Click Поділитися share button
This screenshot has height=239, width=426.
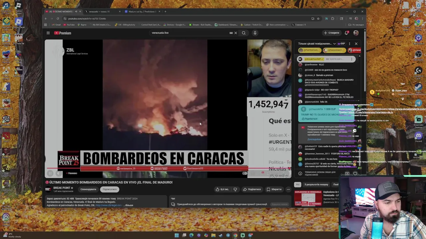point(252,189)
